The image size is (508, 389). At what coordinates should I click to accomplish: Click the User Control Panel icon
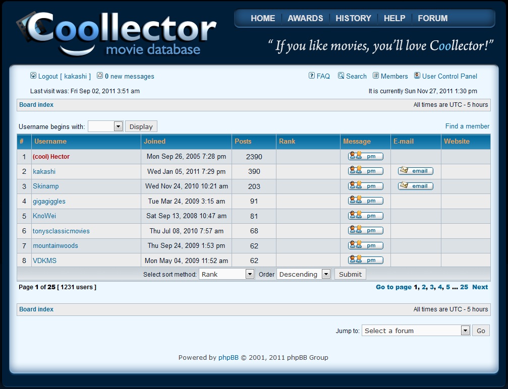tap(417, 76)
